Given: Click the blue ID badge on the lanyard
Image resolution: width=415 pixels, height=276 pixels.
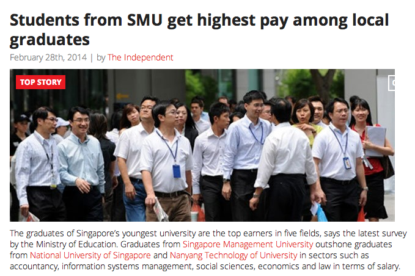Looking at the screenshot, I should [177, 171].
